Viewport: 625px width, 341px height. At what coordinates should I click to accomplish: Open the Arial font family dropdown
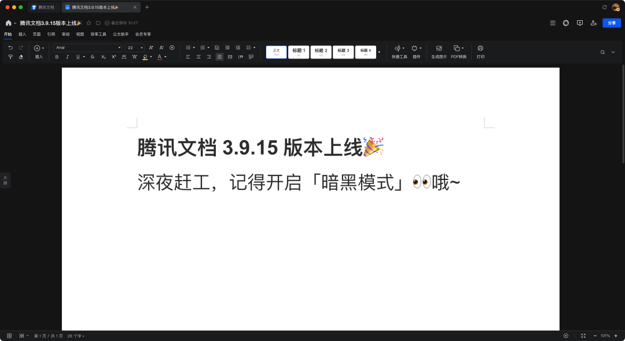88,48
